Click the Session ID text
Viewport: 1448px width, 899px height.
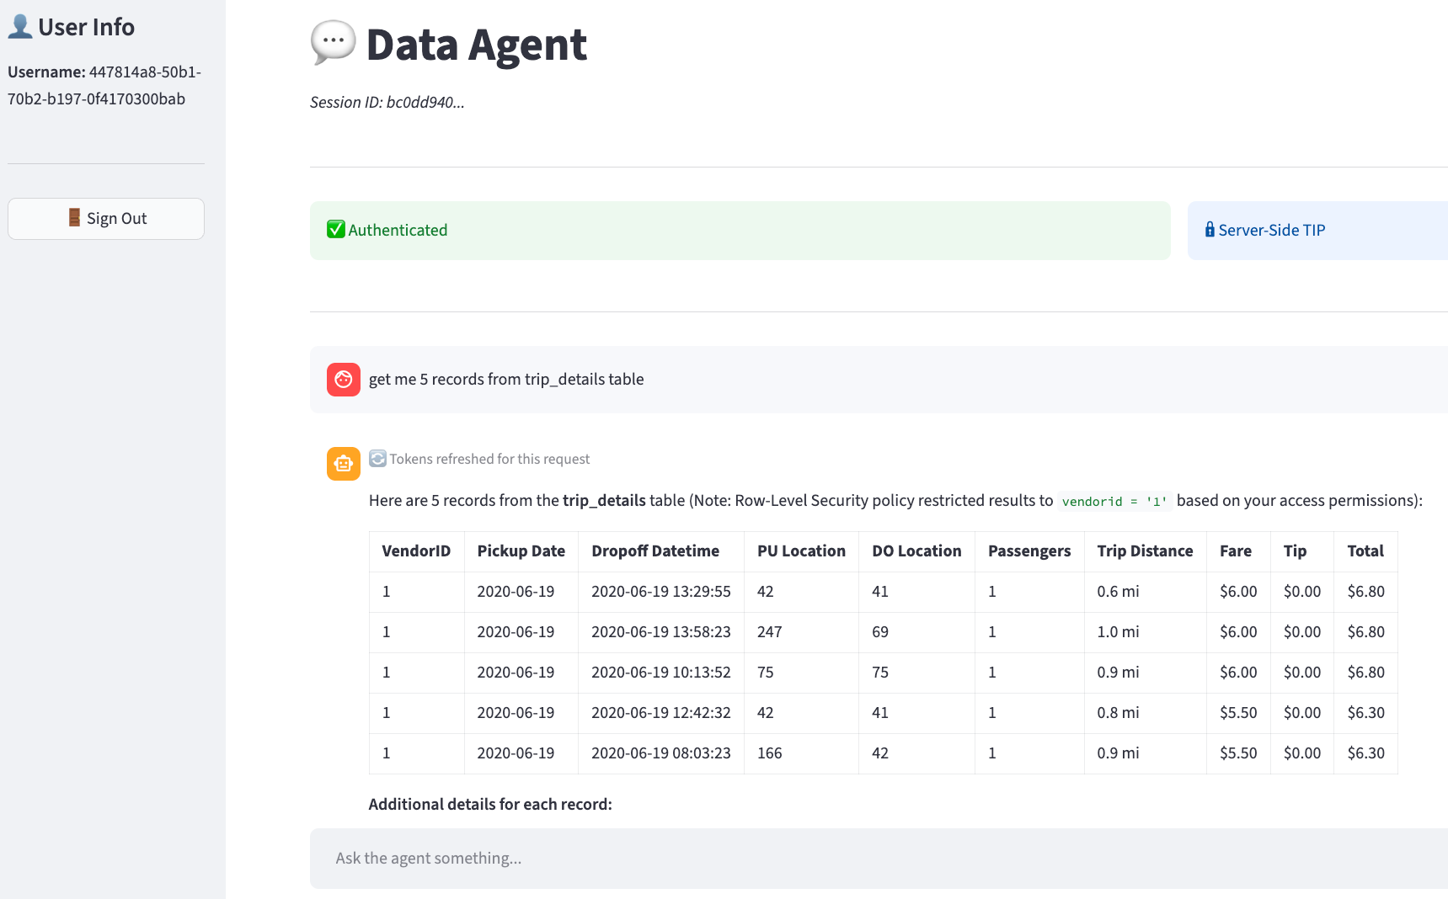(x=387, y=103)
